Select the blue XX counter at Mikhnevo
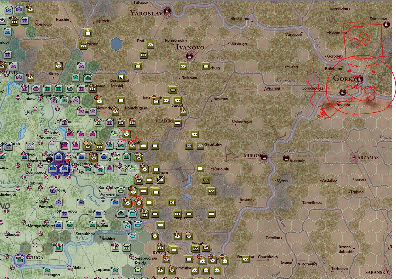The height and width of the screenshot is (279, 396). point(98,213)
